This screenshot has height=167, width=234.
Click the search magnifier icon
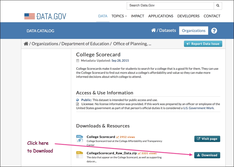218,6
